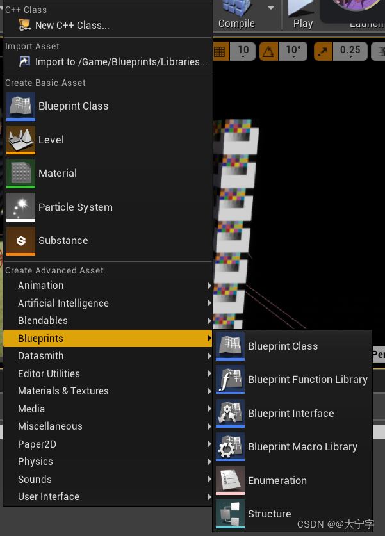Open the Media submenu

coord(108,409)
